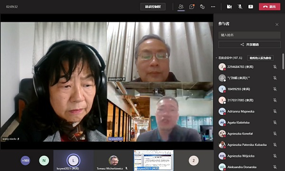285x171 pixels.
Task: Click the share invite button
Action: point(249,45)
